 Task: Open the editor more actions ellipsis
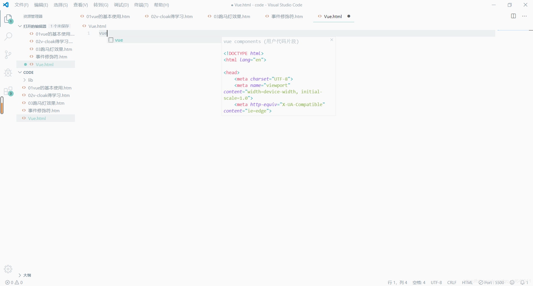[x=524, y=16]
